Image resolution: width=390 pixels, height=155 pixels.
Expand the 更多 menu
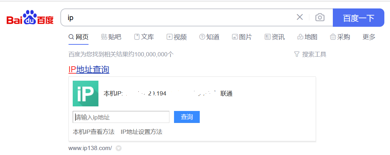click(x=369, y=37)
